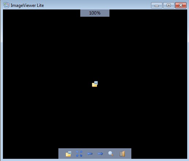Click toolbar gap between the two arrow icons

click(95, 154)
